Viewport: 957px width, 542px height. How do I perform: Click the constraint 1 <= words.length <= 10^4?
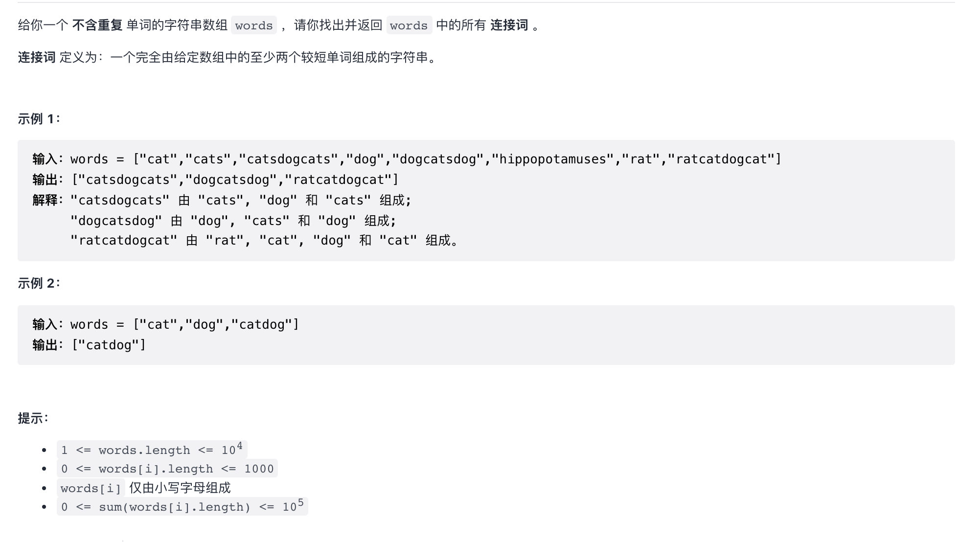[152, 450]
